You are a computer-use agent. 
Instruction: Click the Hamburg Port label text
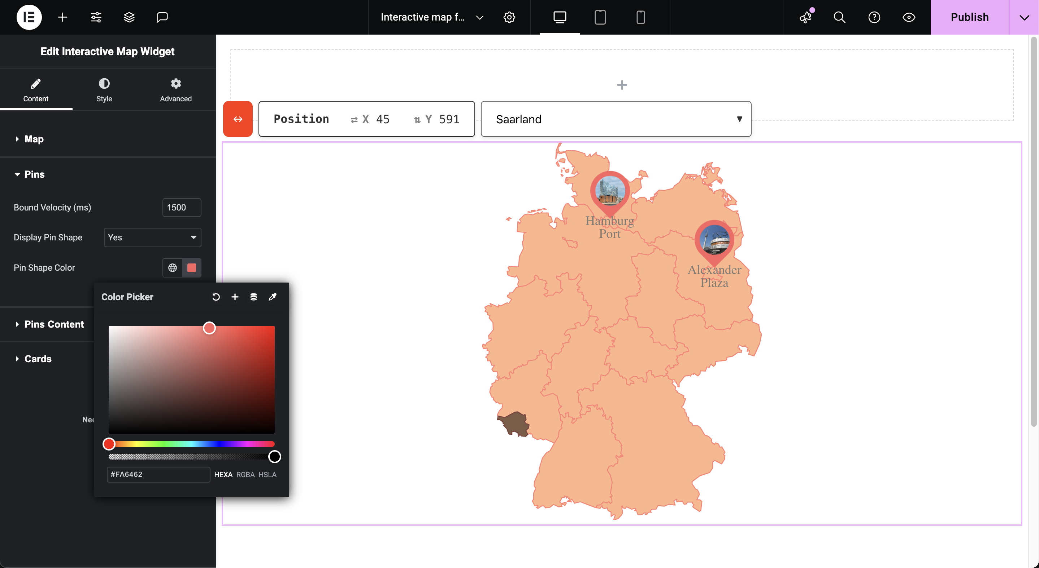point(610,227)
